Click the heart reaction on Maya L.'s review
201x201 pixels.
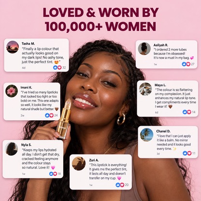[189, 112]
